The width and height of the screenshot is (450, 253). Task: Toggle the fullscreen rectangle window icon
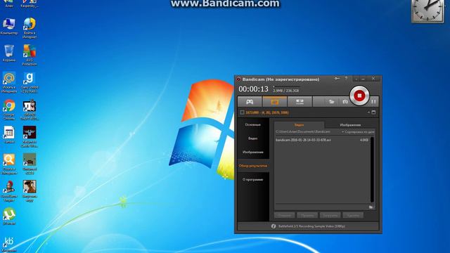(x=373, y=112)
